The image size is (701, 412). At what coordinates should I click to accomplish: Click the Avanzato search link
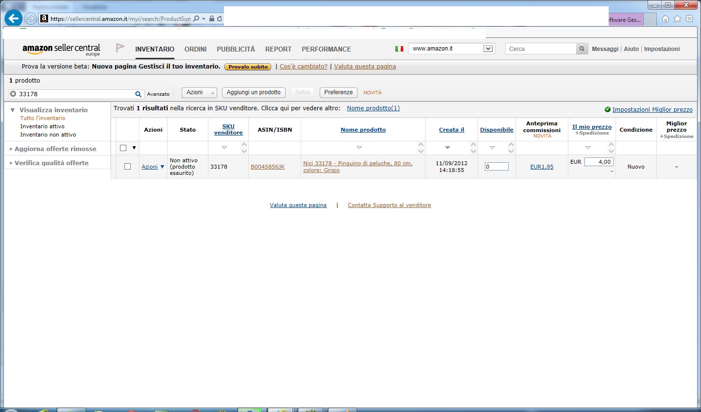pyautogui.click(x=158, y=94)
